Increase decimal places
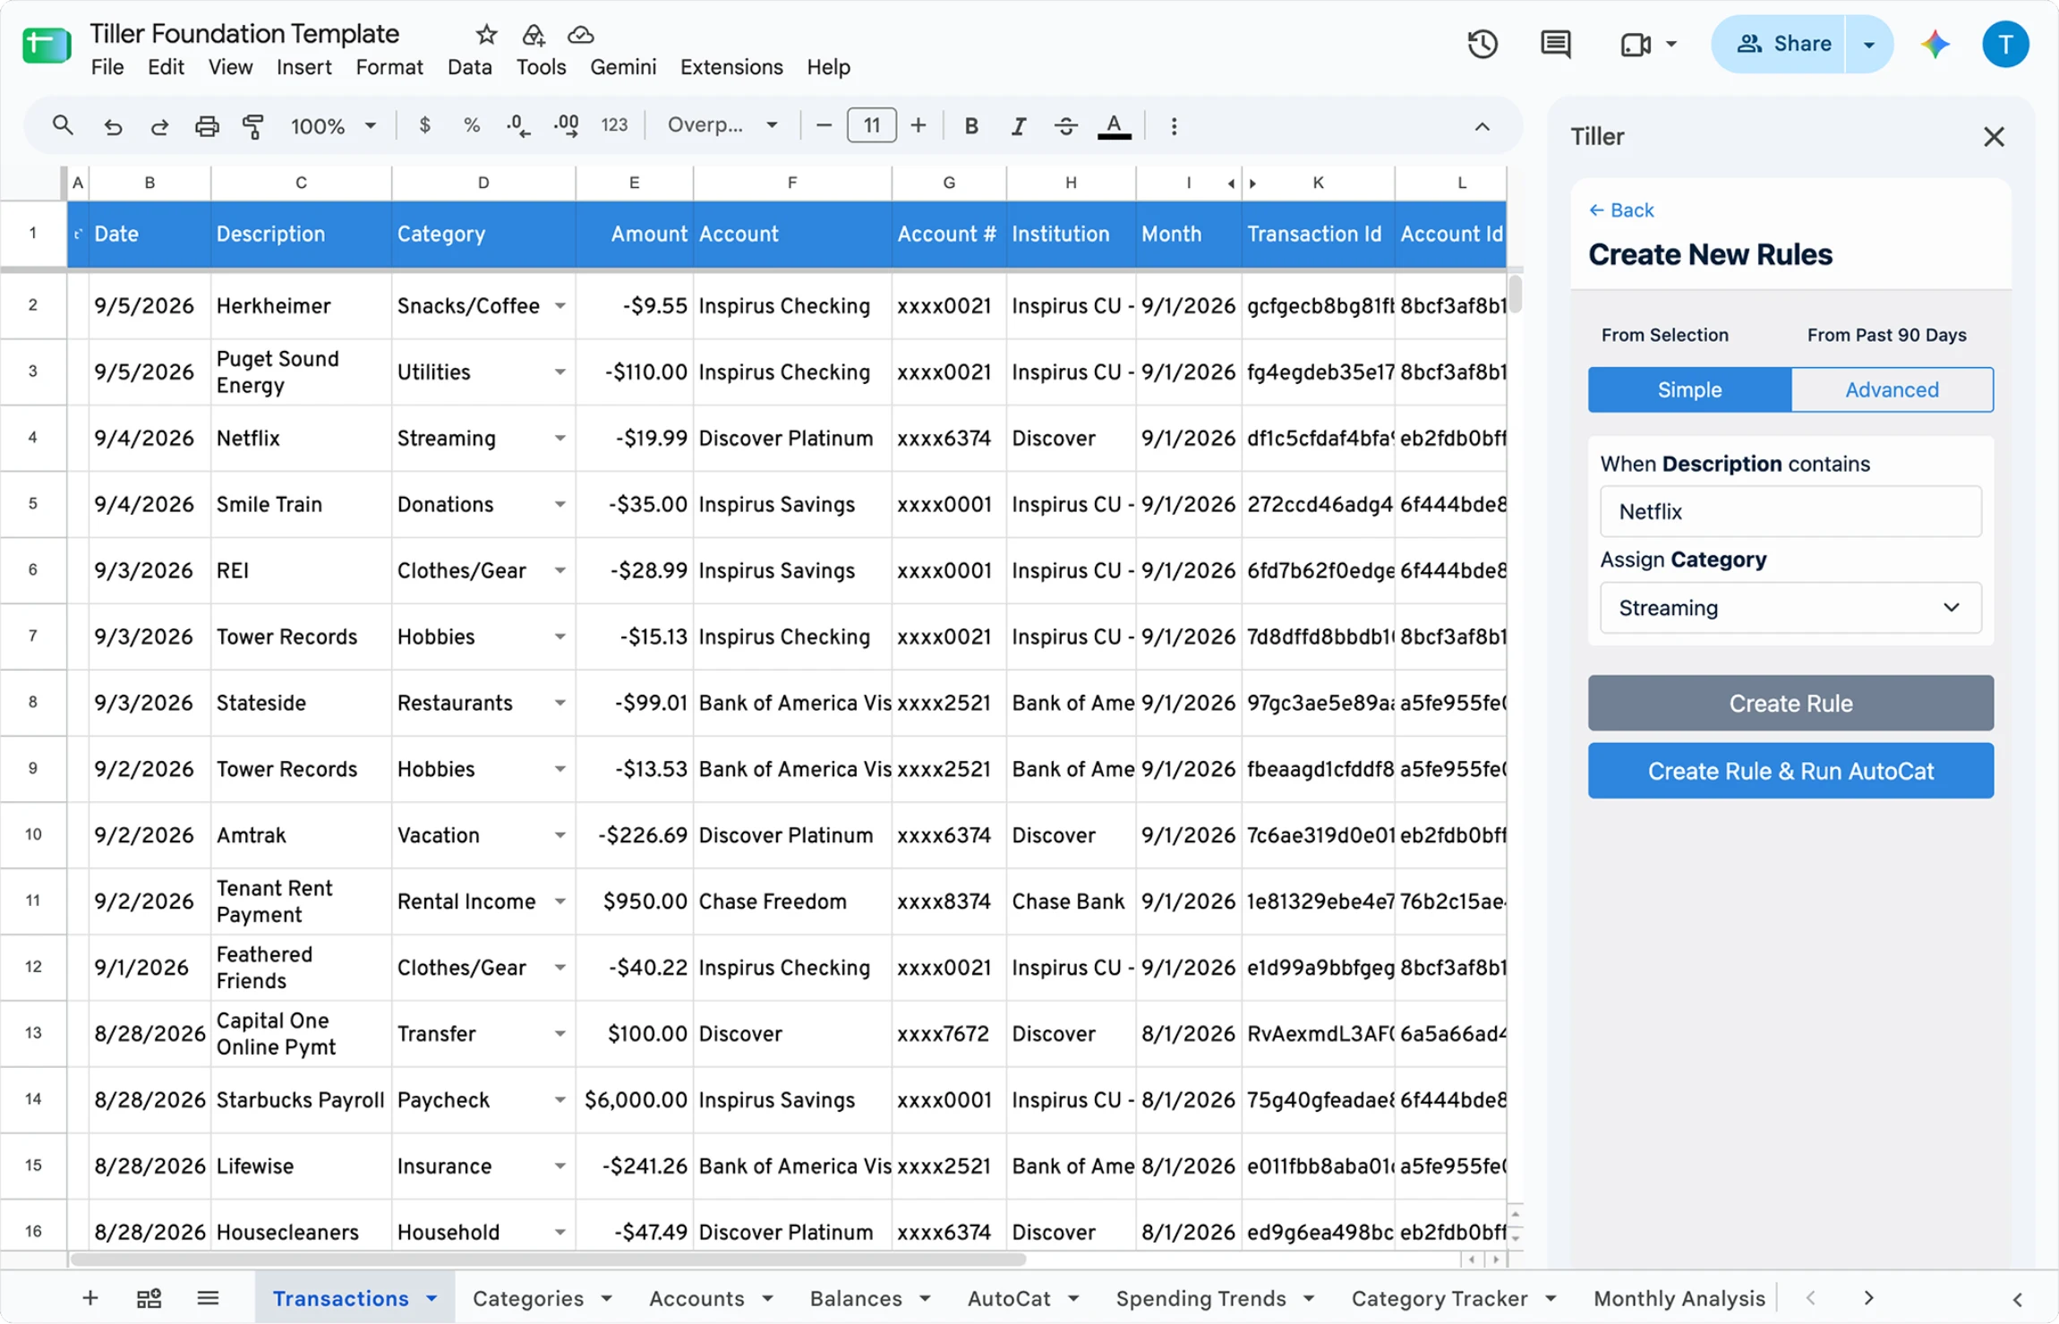 [567, 125]
